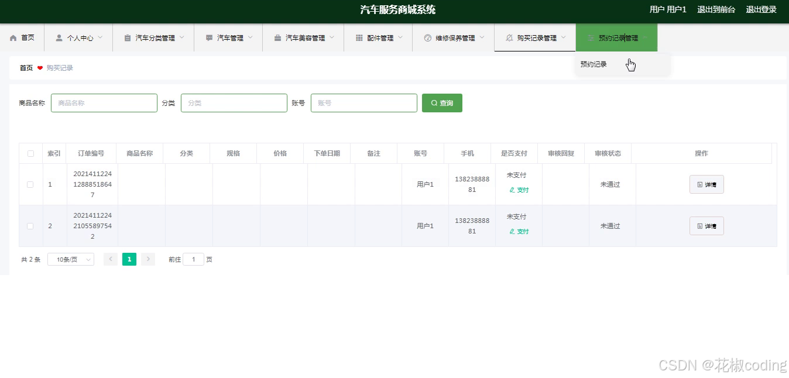Viewport: 789px width, 378px height.
Task: Click the briefcase icon beside 汽车美容管理
Action: [277, 37]
